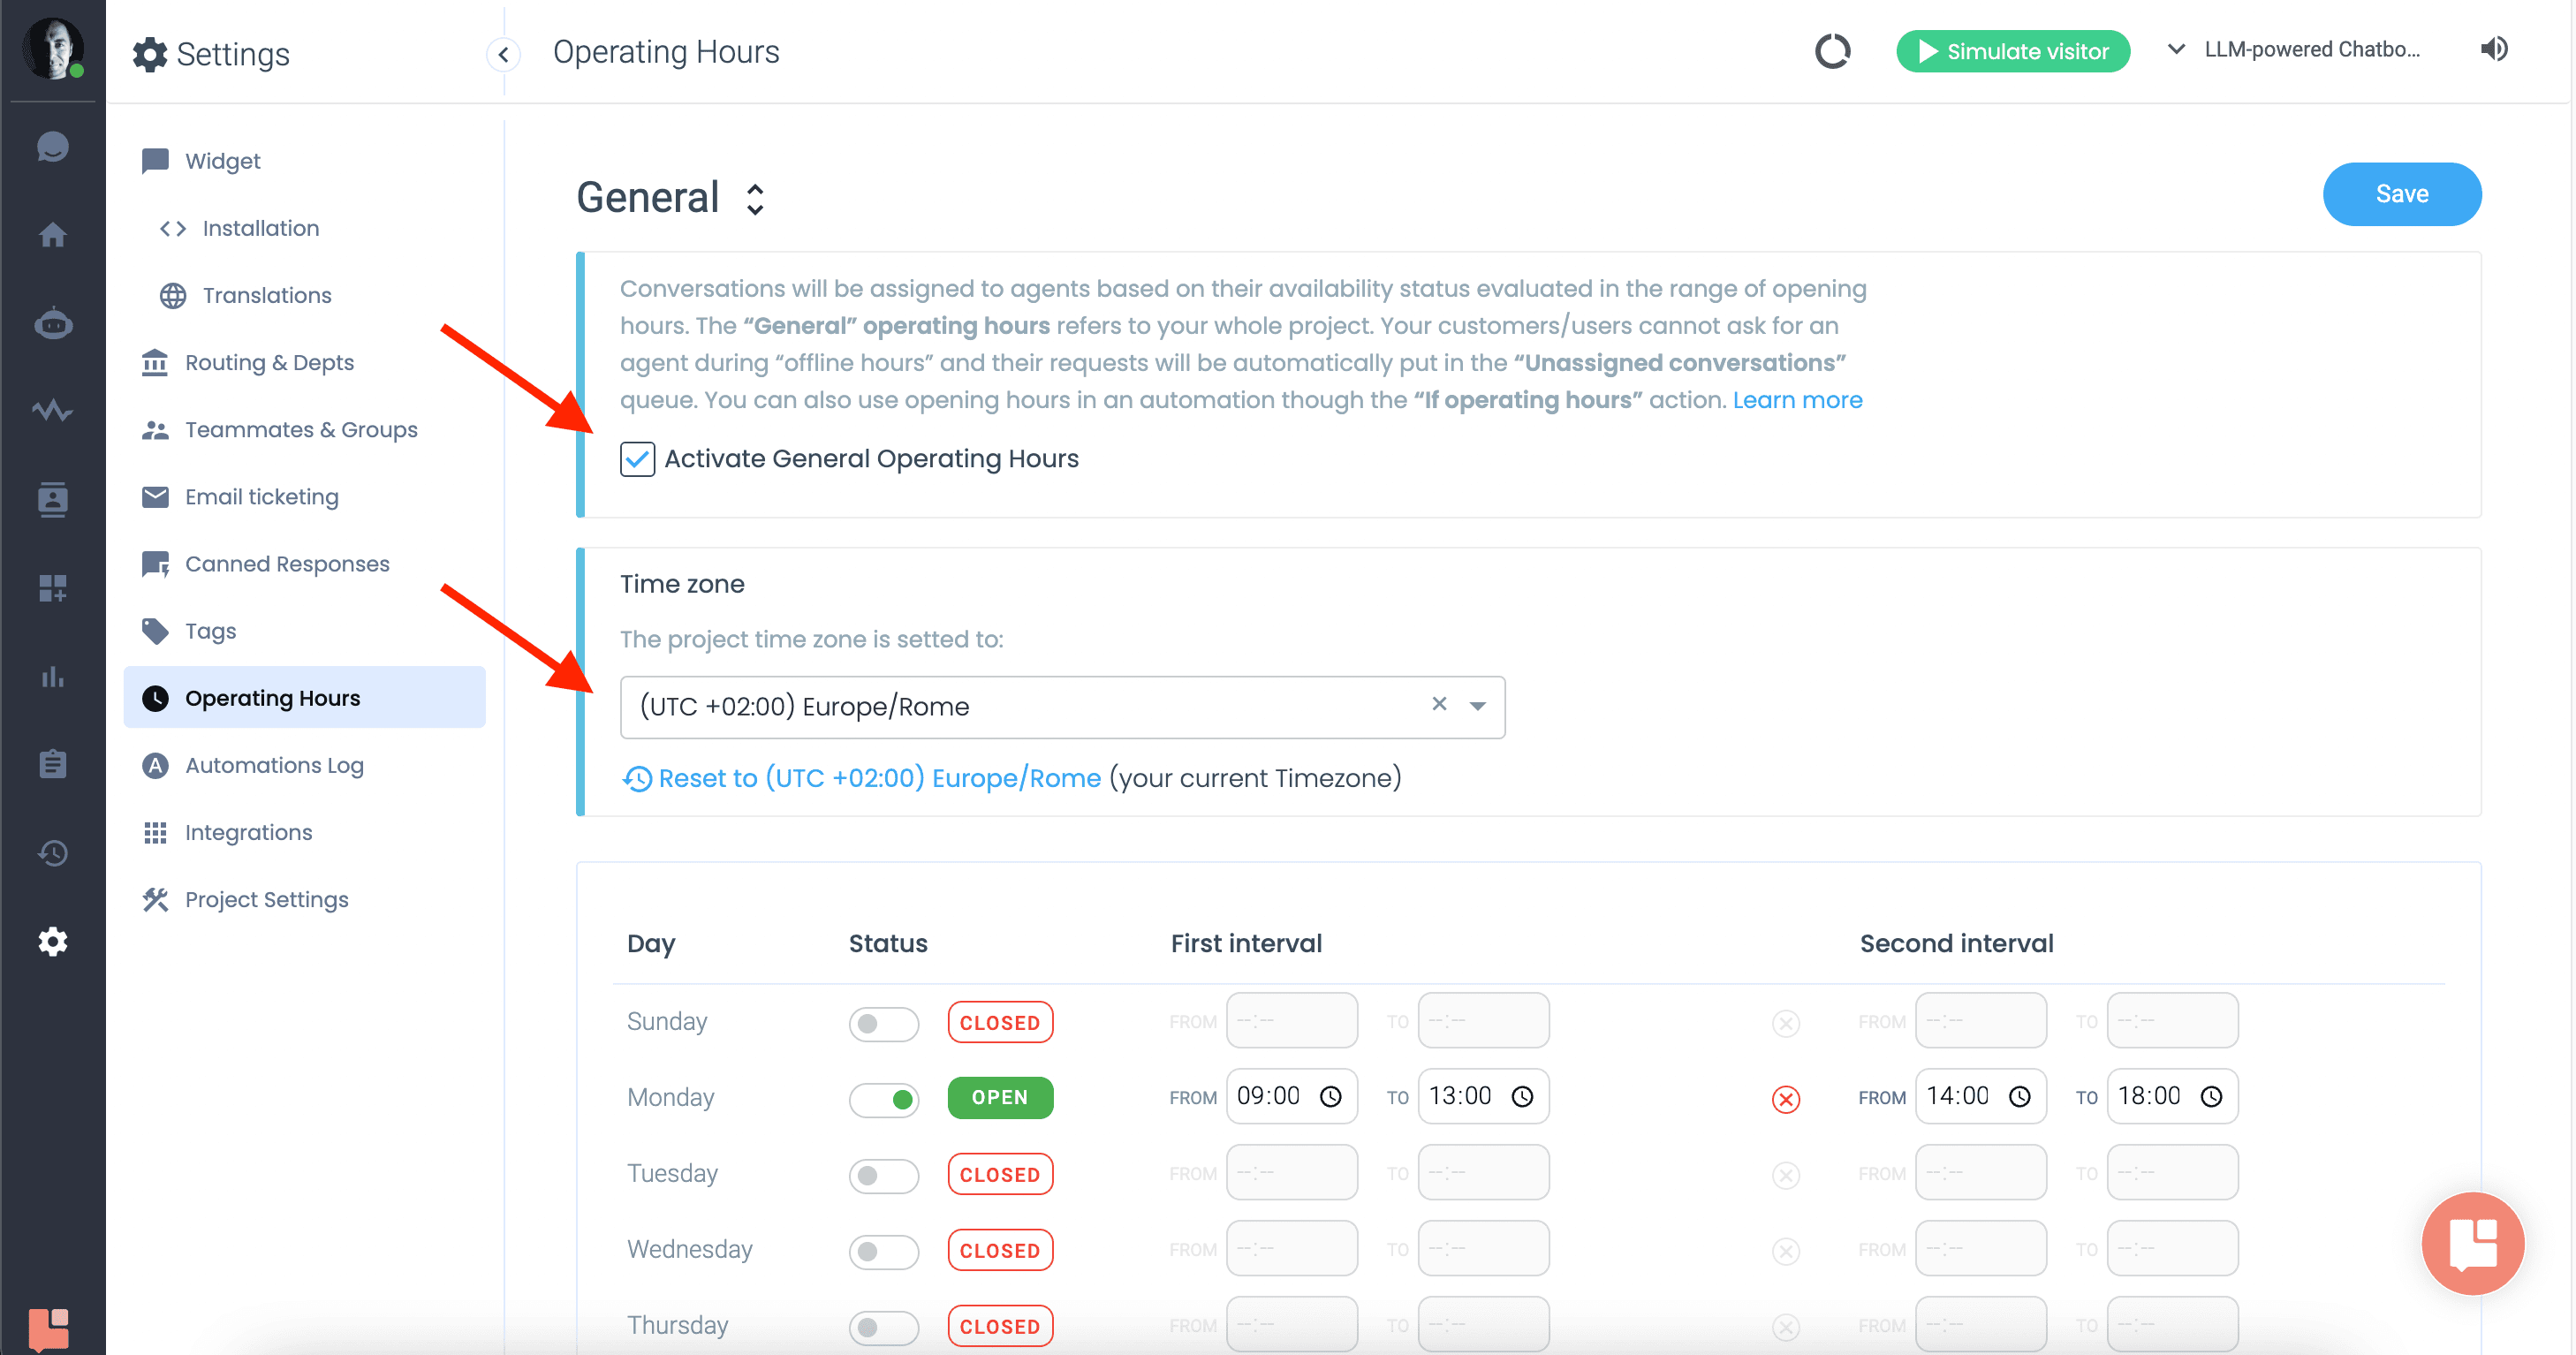2576x1355 pixels.
Task: Clear the selected time zone
Action: point(1439,704)
